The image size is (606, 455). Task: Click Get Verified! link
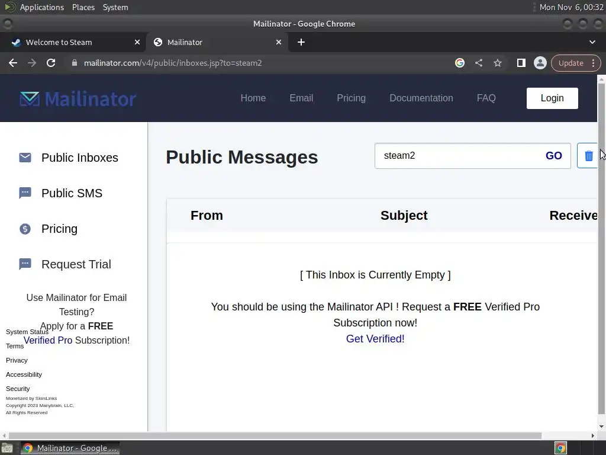(x=375, y=339)
